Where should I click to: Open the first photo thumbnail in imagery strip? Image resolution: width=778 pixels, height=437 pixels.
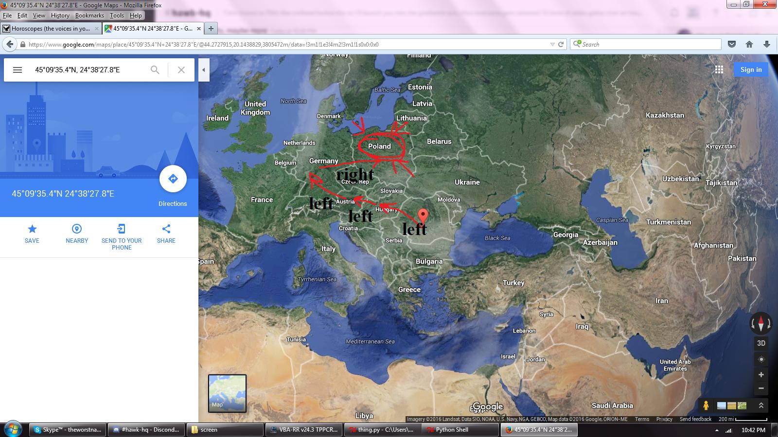tap(722, 405)
